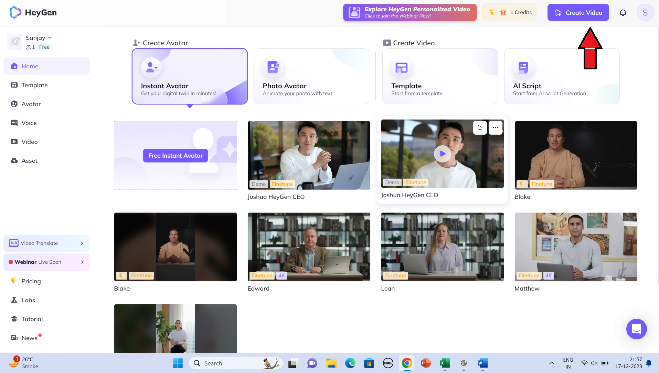Expand the Webinar Live Soon chevron
Screen dimensions: 659x373
82,262
